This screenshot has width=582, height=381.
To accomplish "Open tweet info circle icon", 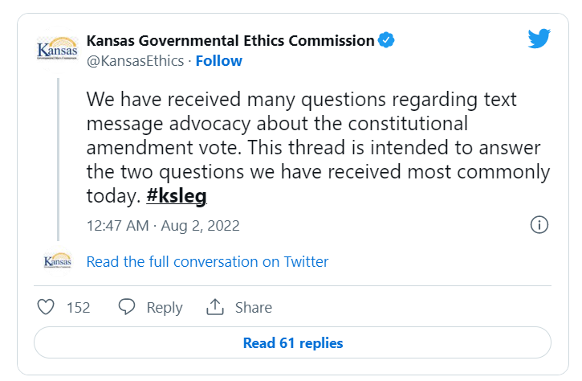I will pos(539,225).
